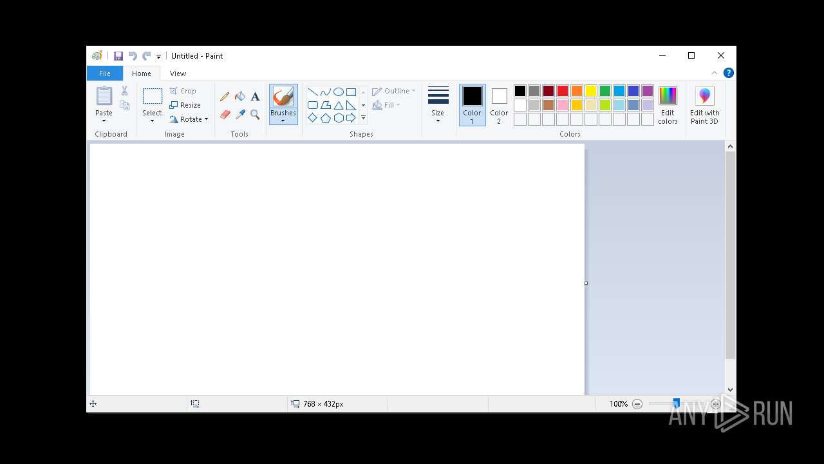Click the zoom in plus button
824x464 pixels.
[x=716, y=404]
